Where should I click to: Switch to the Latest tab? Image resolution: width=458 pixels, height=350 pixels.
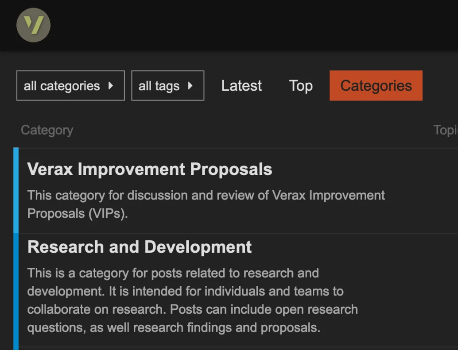point(241,86)
